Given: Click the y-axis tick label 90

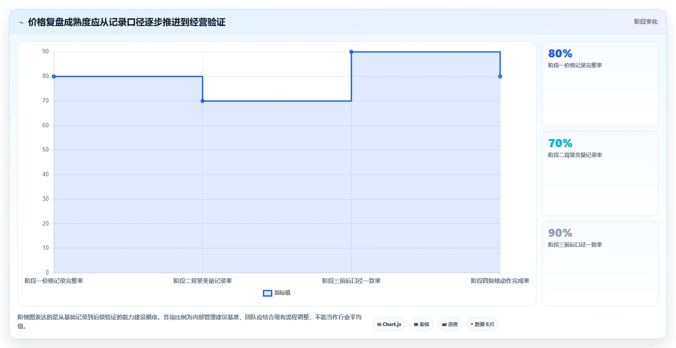Looking at the screenshot, I should 46,52.
